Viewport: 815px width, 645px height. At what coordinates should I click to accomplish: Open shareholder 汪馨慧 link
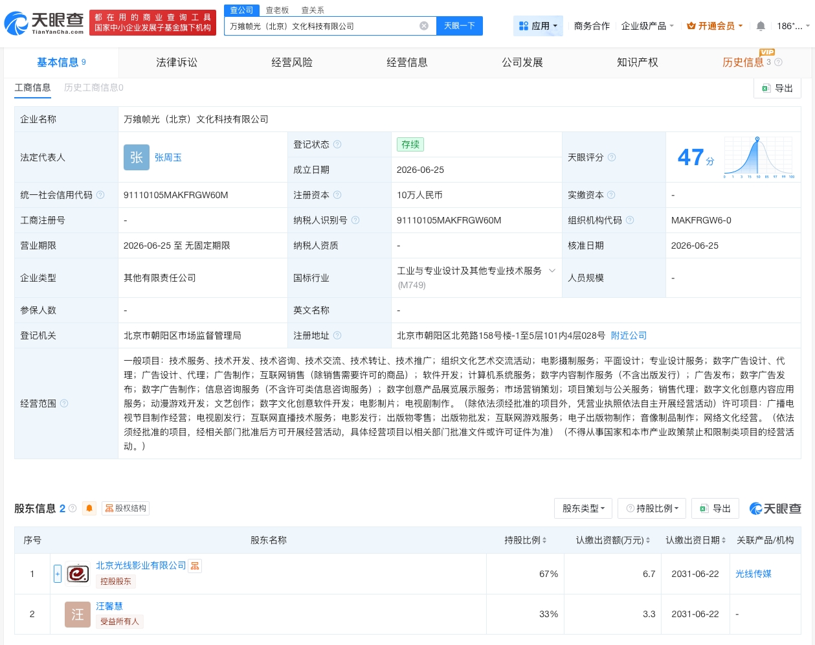coord(109,606)
